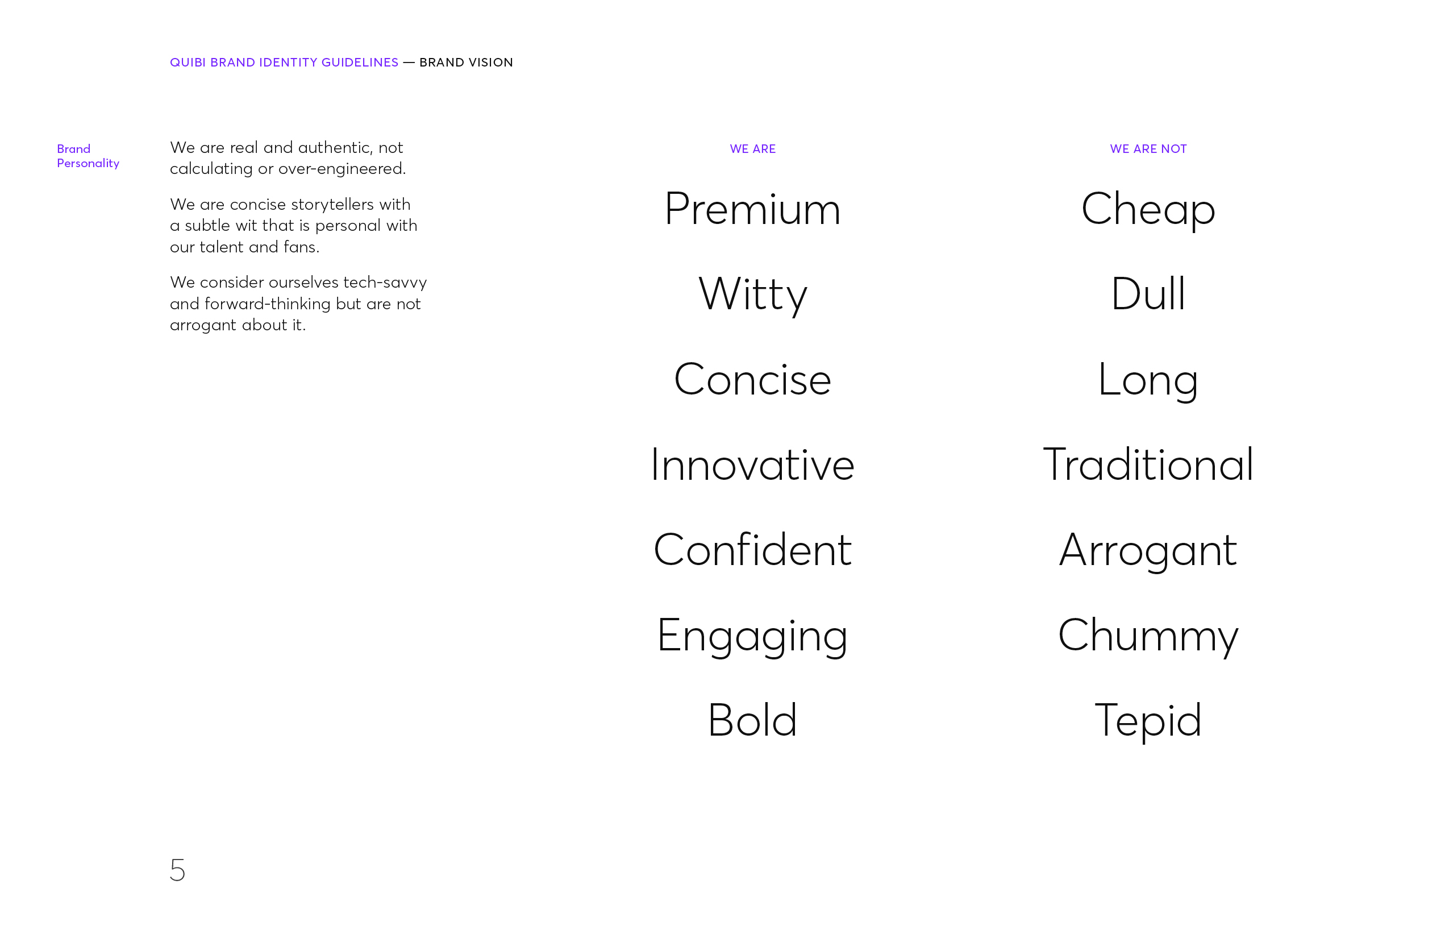Click the BRAND VISION header text

467,62
